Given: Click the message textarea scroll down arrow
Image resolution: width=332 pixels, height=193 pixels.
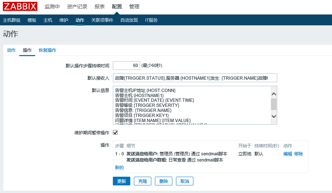Looking at the screenshot, I should [274, 116].
